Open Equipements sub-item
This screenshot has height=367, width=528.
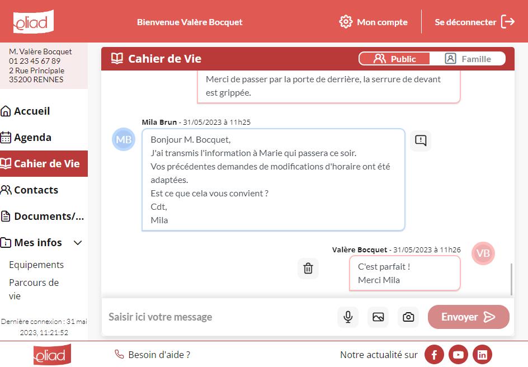coord(36,265)
